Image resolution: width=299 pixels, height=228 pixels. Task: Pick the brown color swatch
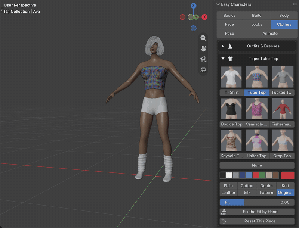275,175
